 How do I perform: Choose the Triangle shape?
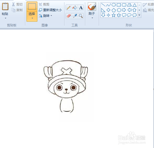[x=135, y=5]
